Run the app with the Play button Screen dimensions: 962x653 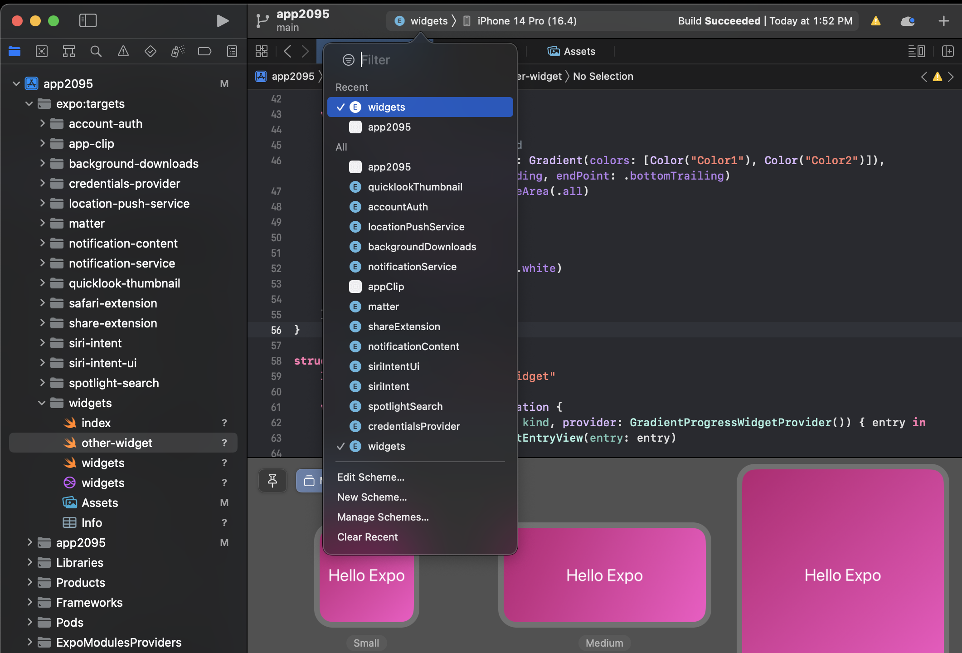click(222, 21)
